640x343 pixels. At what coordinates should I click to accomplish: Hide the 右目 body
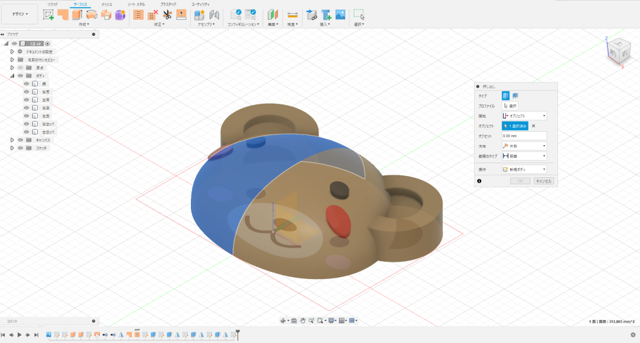coord(26,108)
